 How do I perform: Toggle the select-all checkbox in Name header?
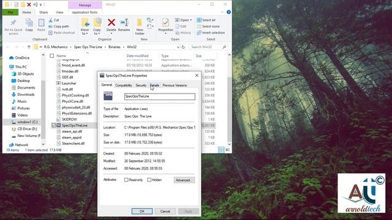[51, 56]
